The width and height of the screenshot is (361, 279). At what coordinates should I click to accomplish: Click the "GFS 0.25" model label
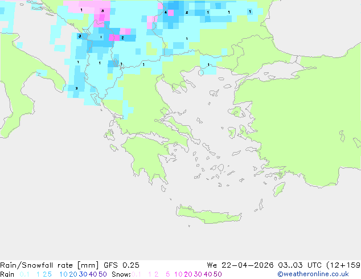point(121,265)
